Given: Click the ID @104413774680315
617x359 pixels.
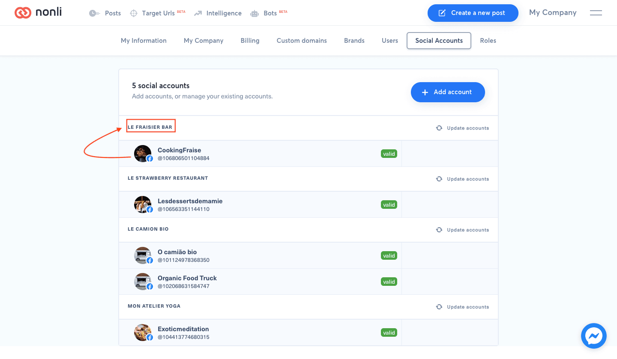Looking at the screenshot, I should point(183,337).
